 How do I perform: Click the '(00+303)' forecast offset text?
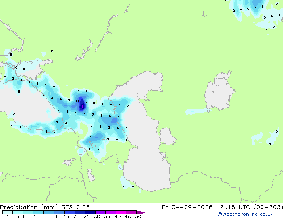click(x=268, y=207)
